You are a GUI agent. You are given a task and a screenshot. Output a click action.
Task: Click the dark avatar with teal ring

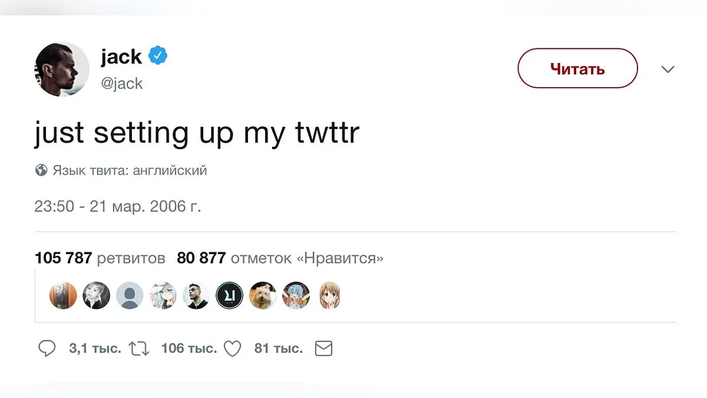[229, 295]
